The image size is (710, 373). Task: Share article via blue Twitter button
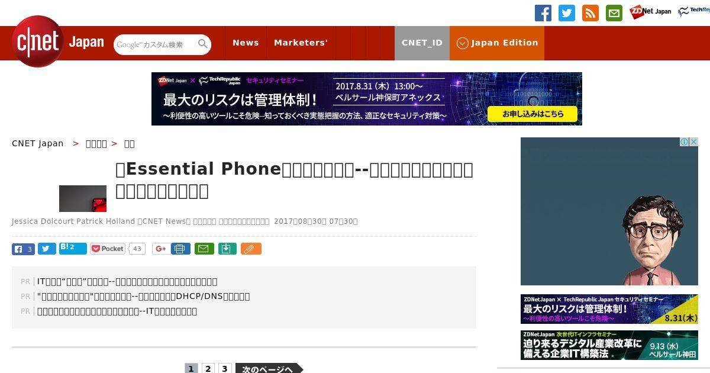pos(47,249)
